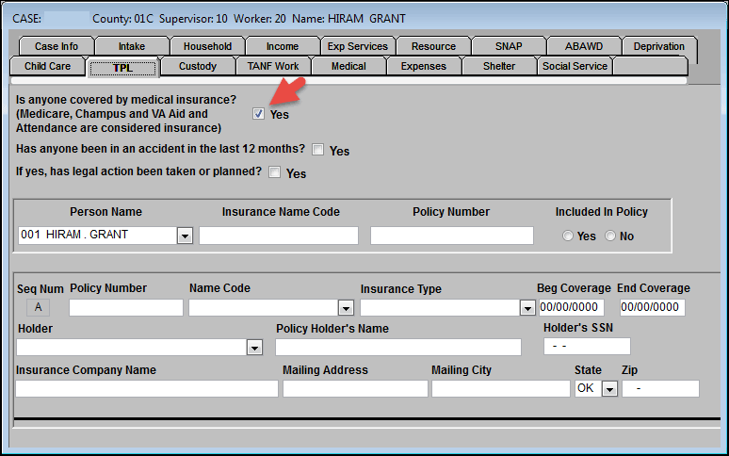Expand the Name Code dropdown

[346, 308]
